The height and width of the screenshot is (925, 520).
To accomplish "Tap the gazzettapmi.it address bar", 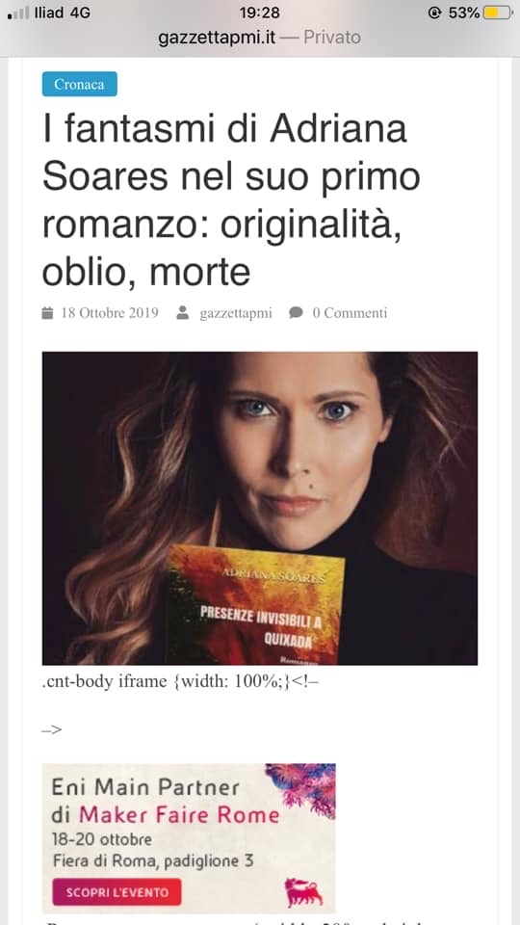I will click(x=259, y=38).
